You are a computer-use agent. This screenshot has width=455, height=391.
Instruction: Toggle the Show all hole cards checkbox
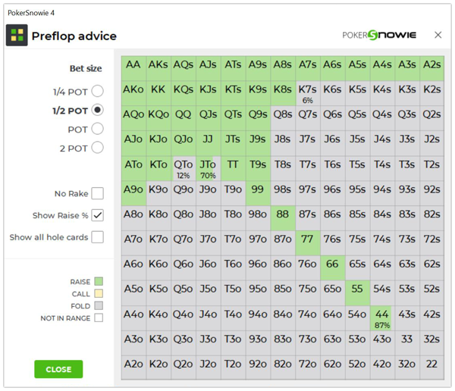click(x=97, y=237)
